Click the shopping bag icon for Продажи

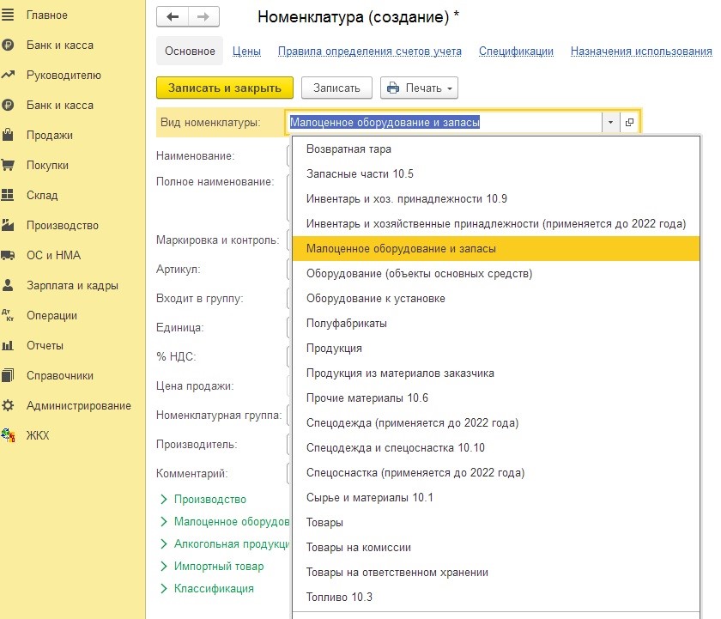8,135
